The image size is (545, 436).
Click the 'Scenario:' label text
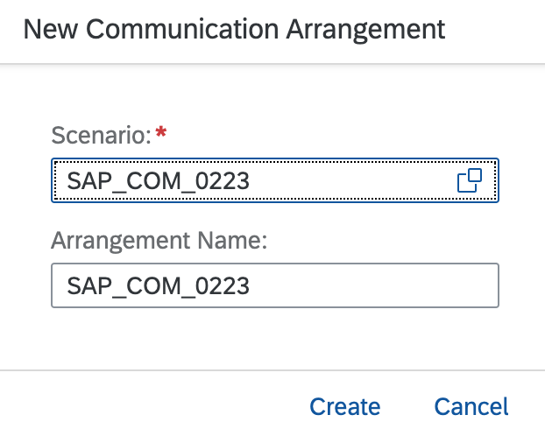(x=101, y=135)
